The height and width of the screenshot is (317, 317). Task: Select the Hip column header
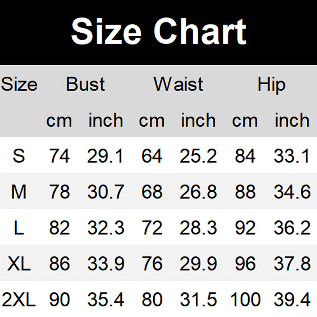pyautogui.click(x=271, y=84)
